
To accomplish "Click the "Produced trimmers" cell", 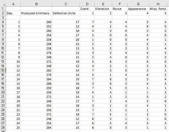I will tap(36, 13).
